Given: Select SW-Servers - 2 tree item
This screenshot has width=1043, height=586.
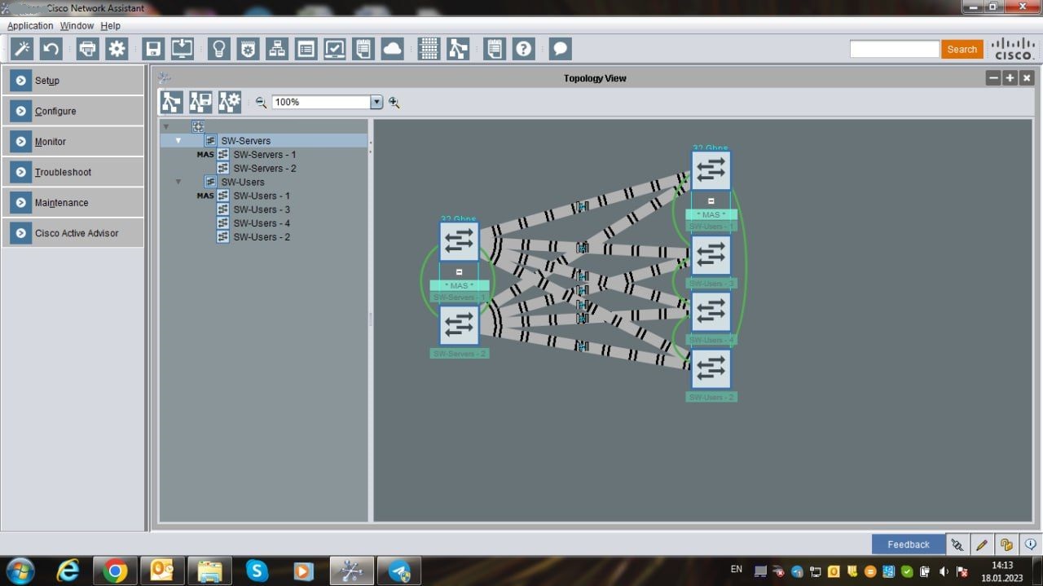Looking at the screenshot, I should pyautogui.click(x=264, y=169).
